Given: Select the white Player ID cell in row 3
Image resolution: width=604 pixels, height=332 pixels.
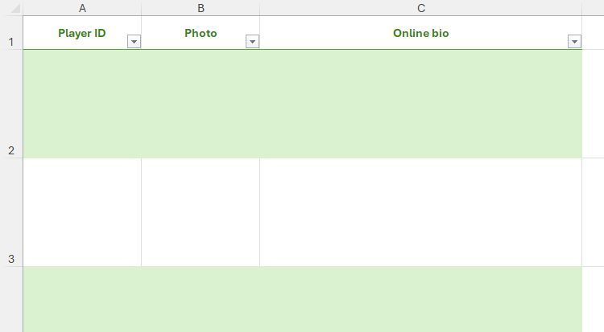Looking at the screenshot, I should pos(82,212).
